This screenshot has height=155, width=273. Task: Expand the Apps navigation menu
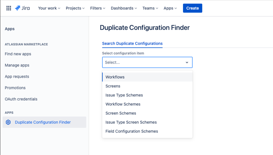(x=170, y=8)
